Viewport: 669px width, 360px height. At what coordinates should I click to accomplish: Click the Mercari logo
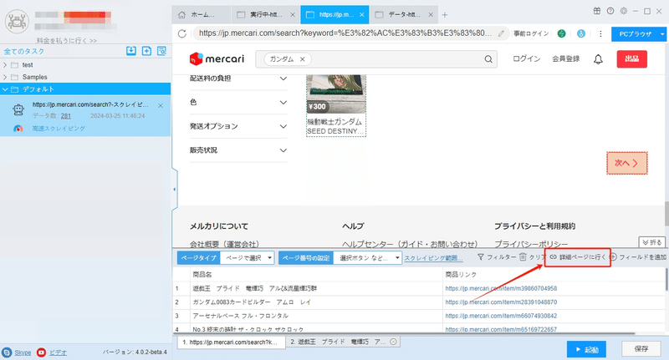pyautogui.click(x=217, y=58)
